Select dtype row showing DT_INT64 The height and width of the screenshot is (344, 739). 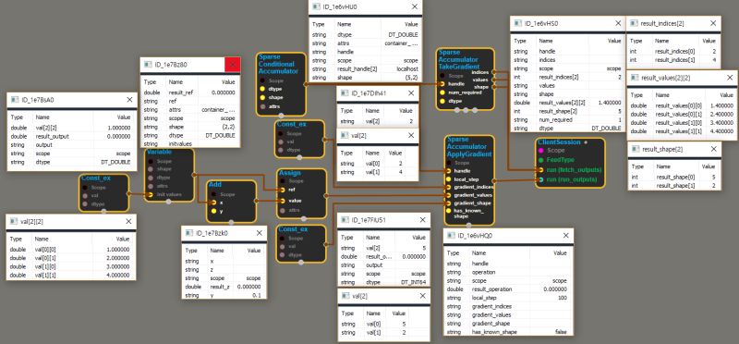(383, 282)
